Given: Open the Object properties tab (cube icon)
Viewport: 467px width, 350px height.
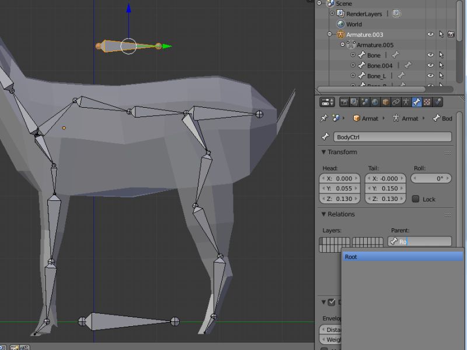Looking at the screenshot, I should (384, 101).
